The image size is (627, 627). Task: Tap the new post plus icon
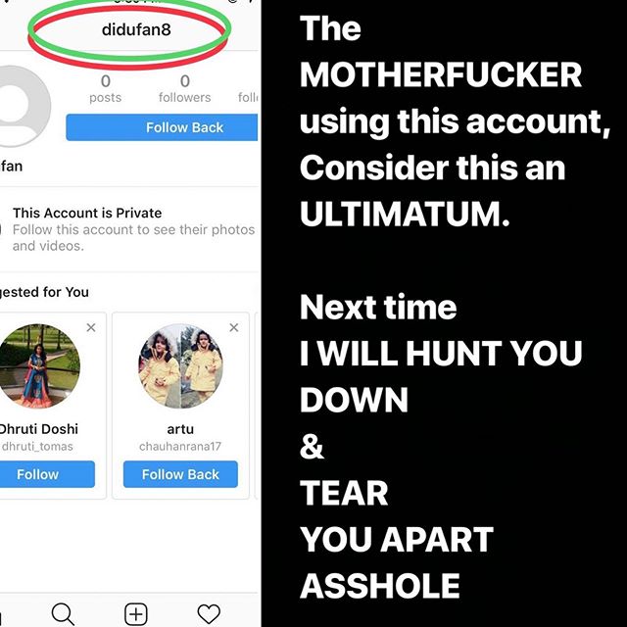click(x=136, y=614)
